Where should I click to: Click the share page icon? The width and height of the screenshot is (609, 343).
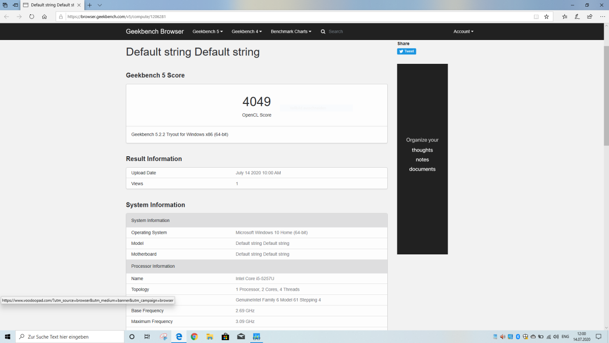tap(590, 16)
